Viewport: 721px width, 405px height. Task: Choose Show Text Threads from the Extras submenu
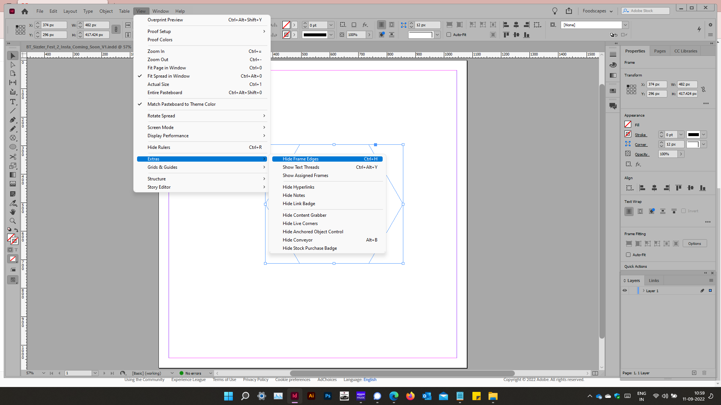tap(300, 167)
